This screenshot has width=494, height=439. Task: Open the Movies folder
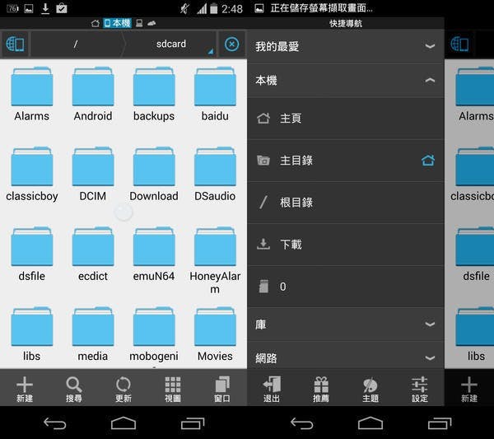coord(215,334)
